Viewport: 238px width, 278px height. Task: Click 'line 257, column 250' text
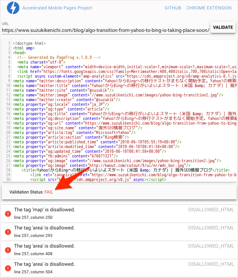pyautogui.click(x=33, y=217)
